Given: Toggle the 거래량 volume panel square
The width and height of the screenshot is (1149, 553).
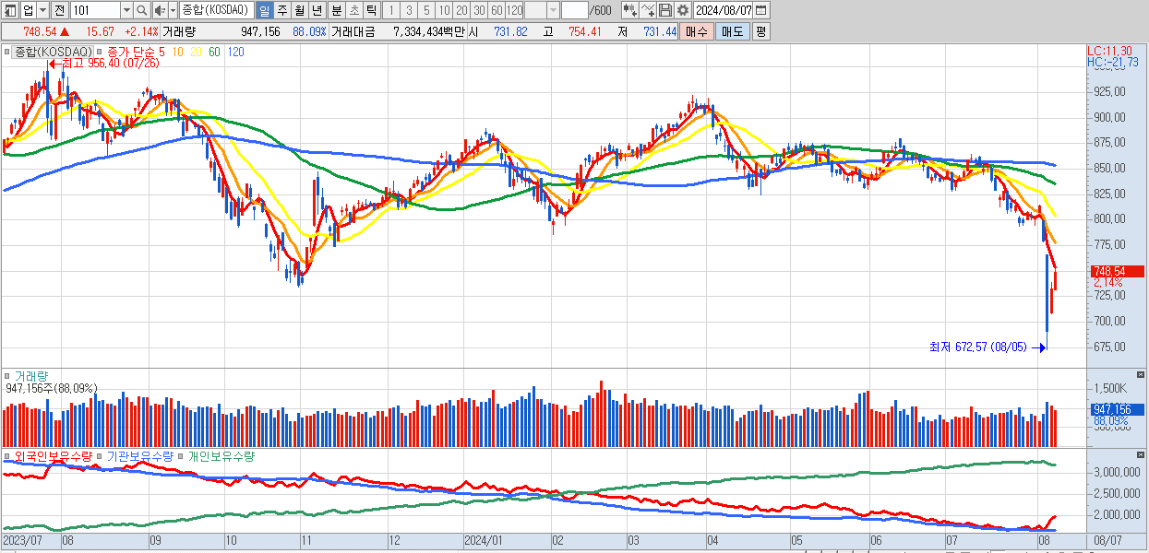Looking at the screenshot, I should tap(7, 376).
